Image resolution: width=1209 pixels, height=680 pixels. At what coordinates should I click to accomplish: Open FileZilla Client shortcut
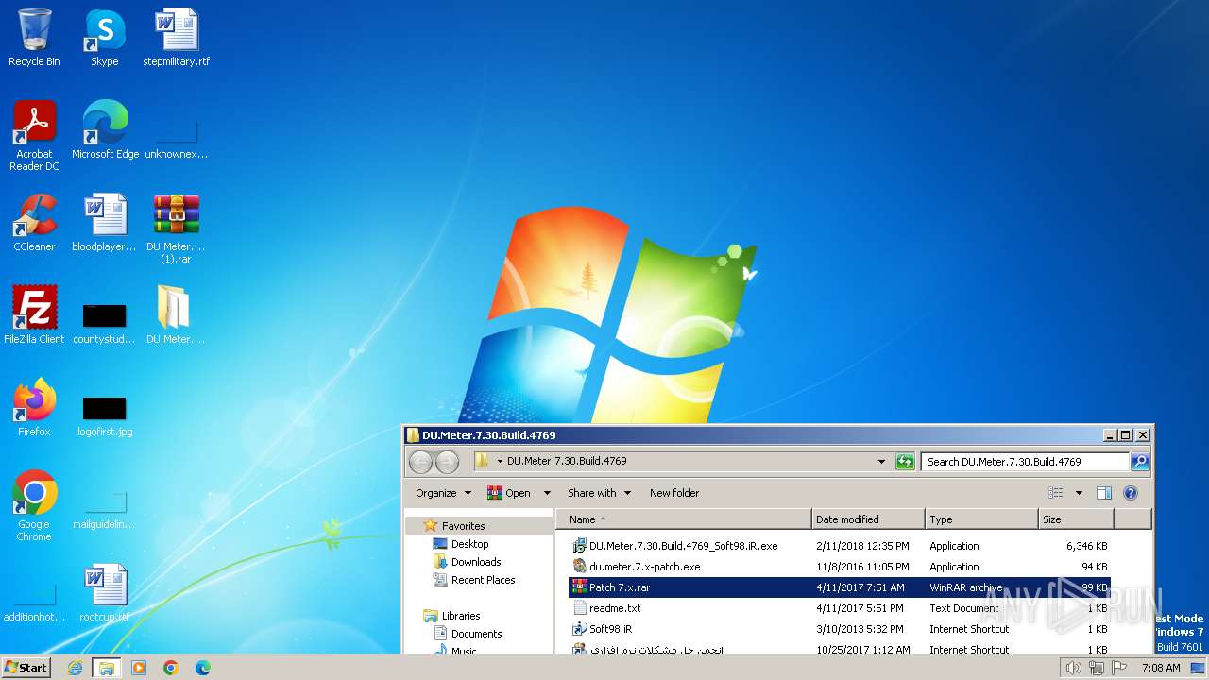click(x=34, y=314)
